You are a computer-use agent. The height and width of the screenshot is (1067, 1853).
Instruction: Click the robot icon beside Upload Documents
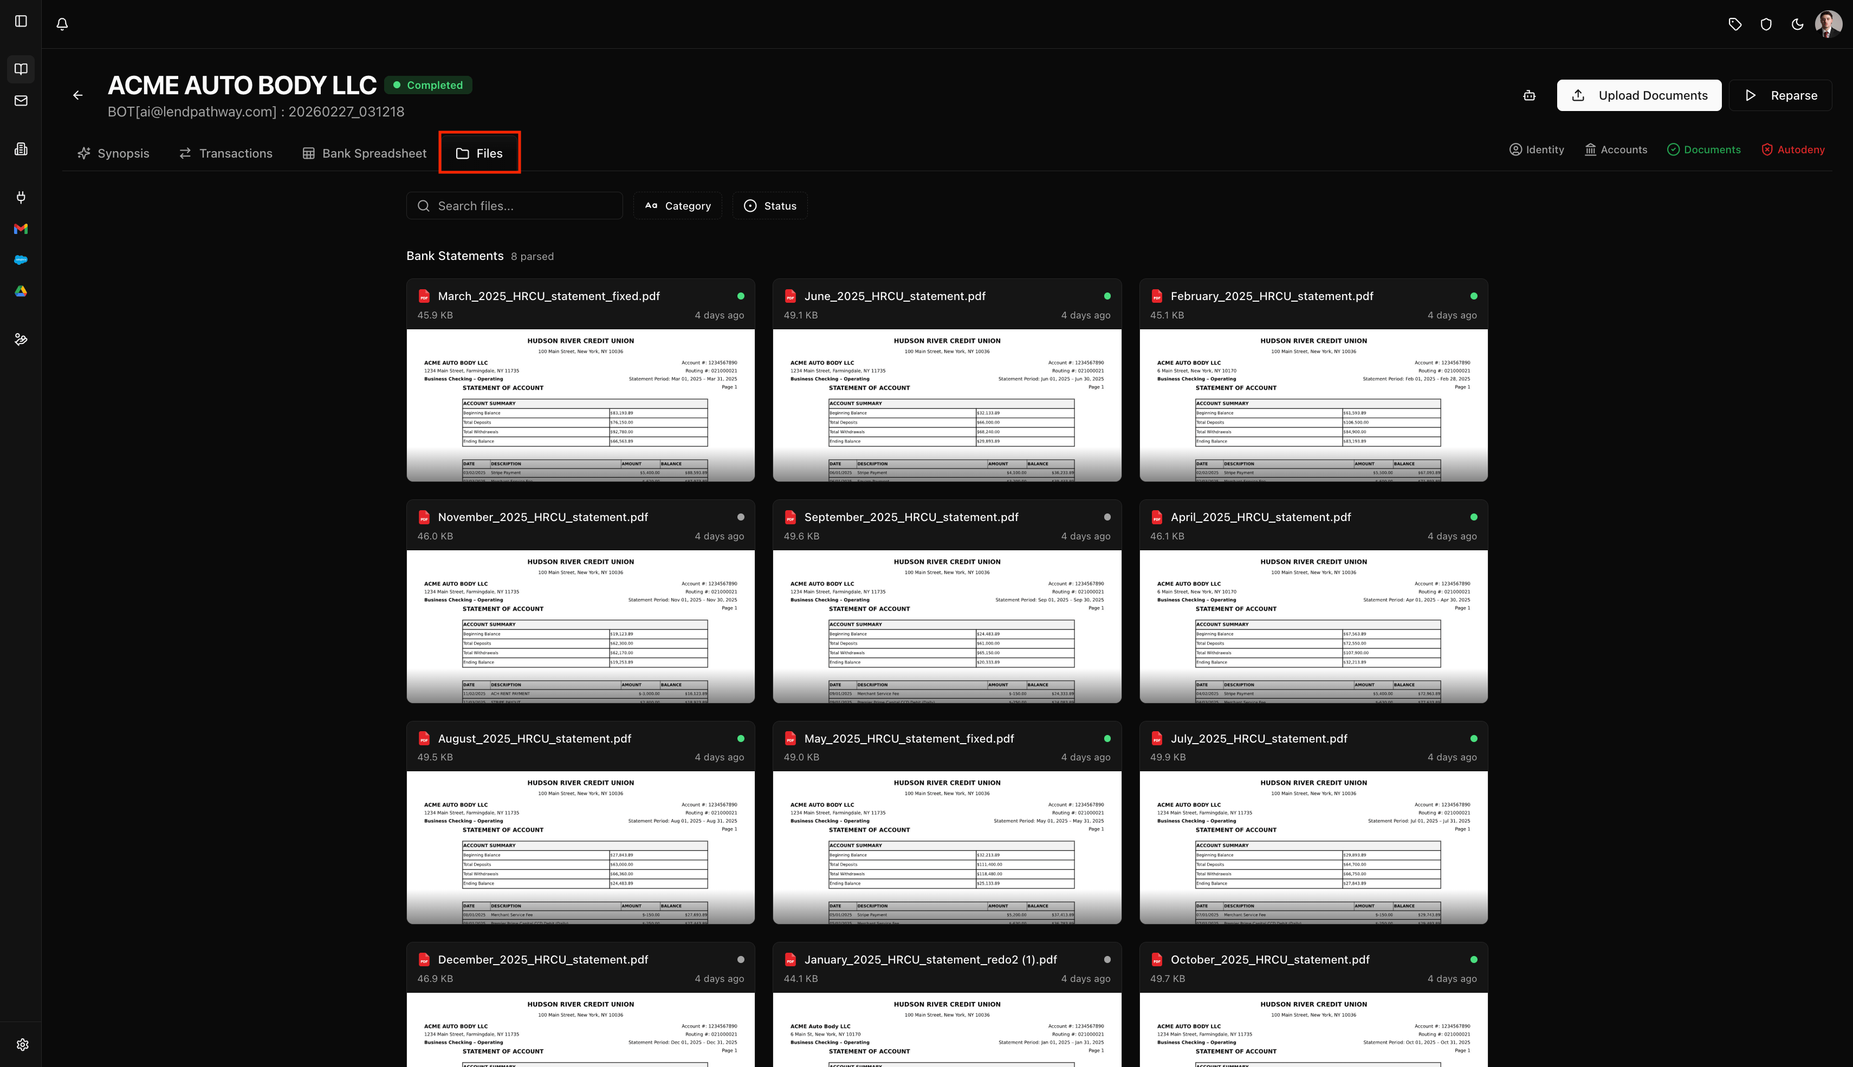coord(1529,95)
